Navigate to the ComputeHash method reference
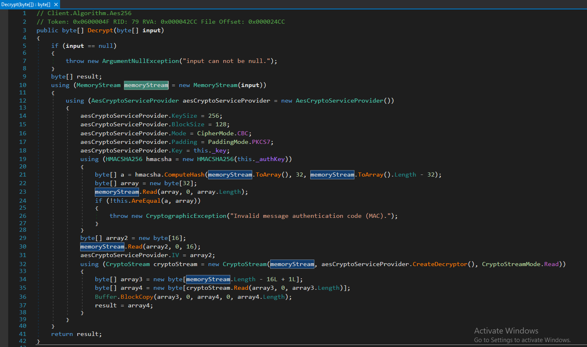 tap(184, 174)
